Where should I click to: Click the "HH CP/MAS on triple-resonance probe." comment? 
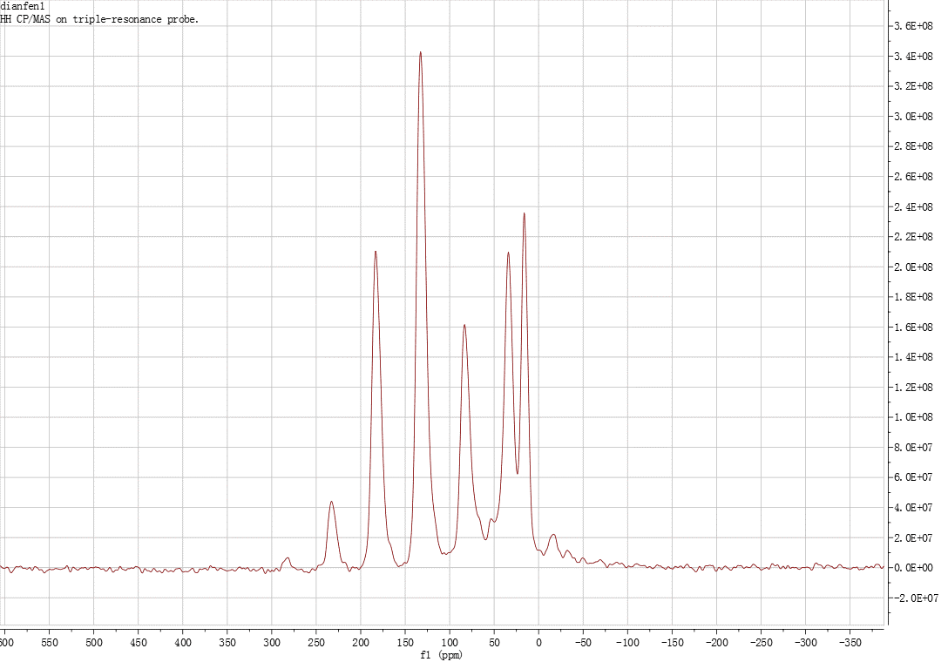pos(99,19)
